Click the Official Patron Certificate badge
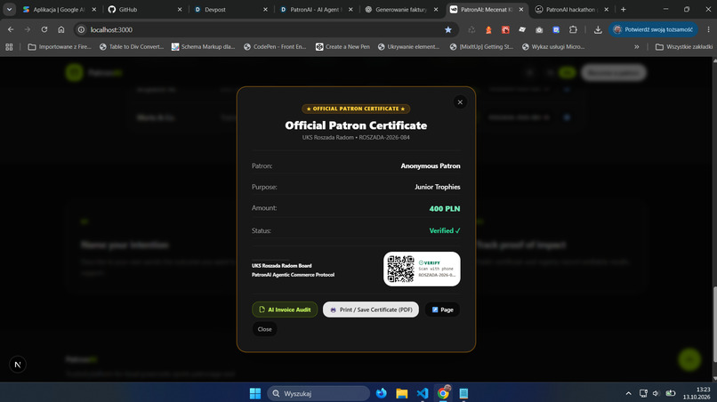The height and width of the screenshot is (402, 717). tap(356, 109)
